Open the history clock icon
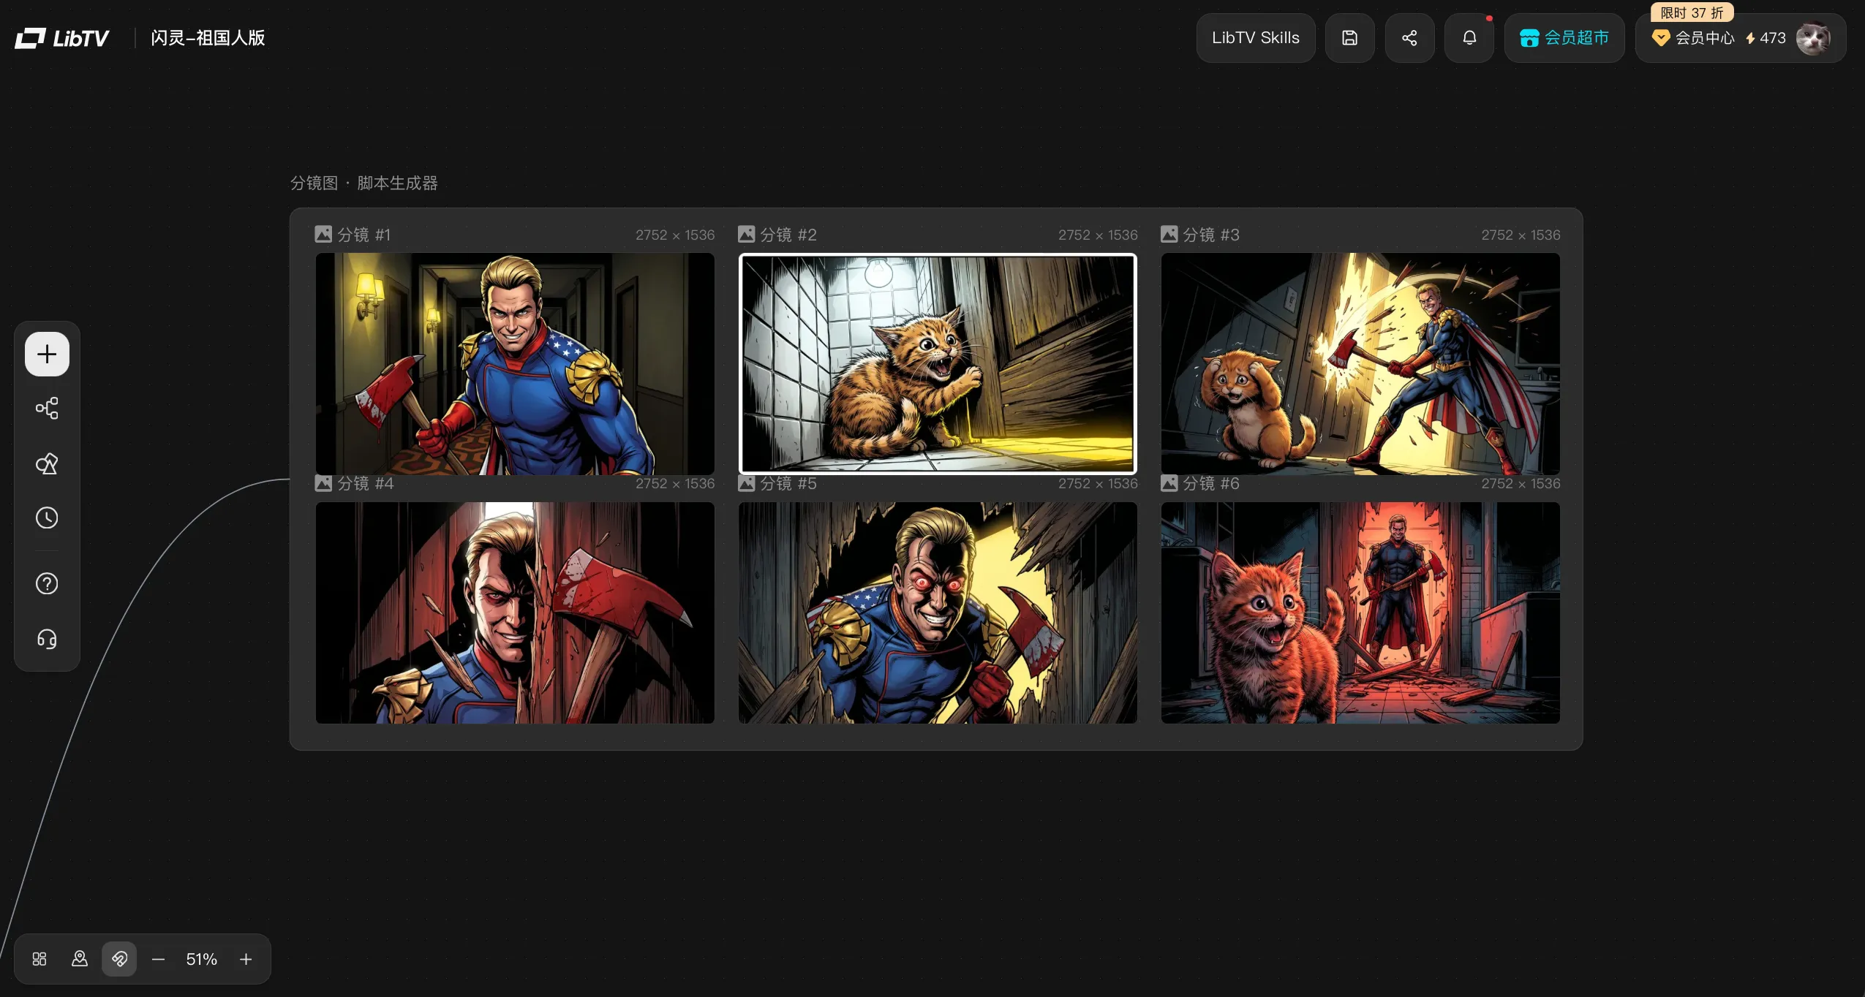Viewport: 1865px width, 997px height. 47,518
